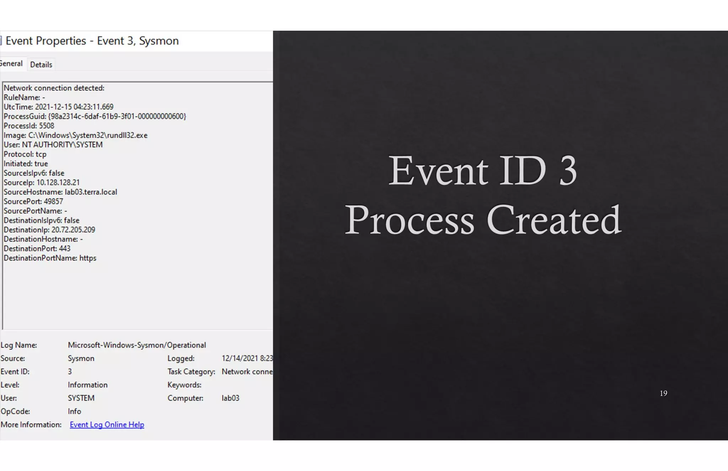
Task: Click the SourceHostname lab03.terra.local line
Action: pos(60,192)
